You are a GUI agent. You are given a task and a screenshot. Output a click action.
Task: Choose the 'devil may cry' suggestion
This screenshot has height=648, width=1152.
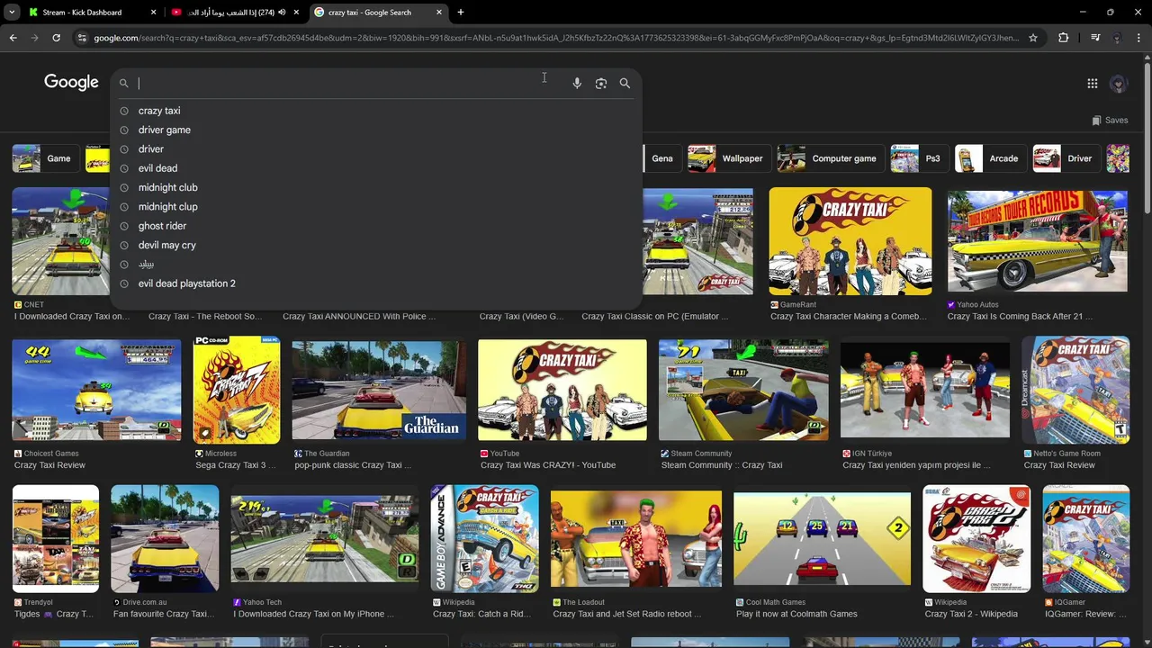(166, 245)
